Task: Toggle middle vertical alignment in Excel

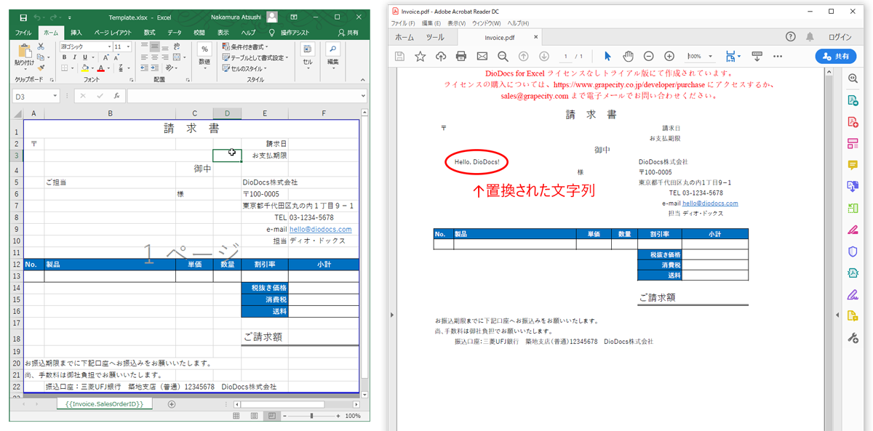Action: point(154,47)
